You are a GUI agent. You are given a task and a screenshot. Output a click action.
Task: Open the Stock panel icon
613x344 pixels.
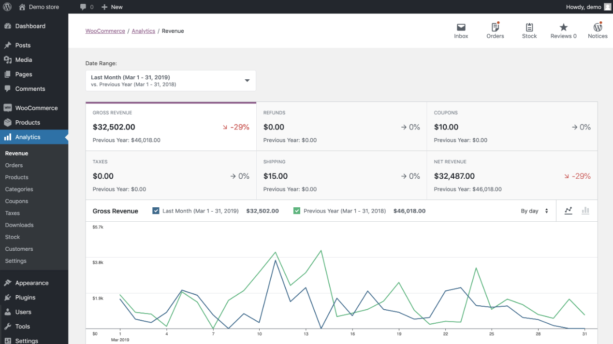coord(529,30)
